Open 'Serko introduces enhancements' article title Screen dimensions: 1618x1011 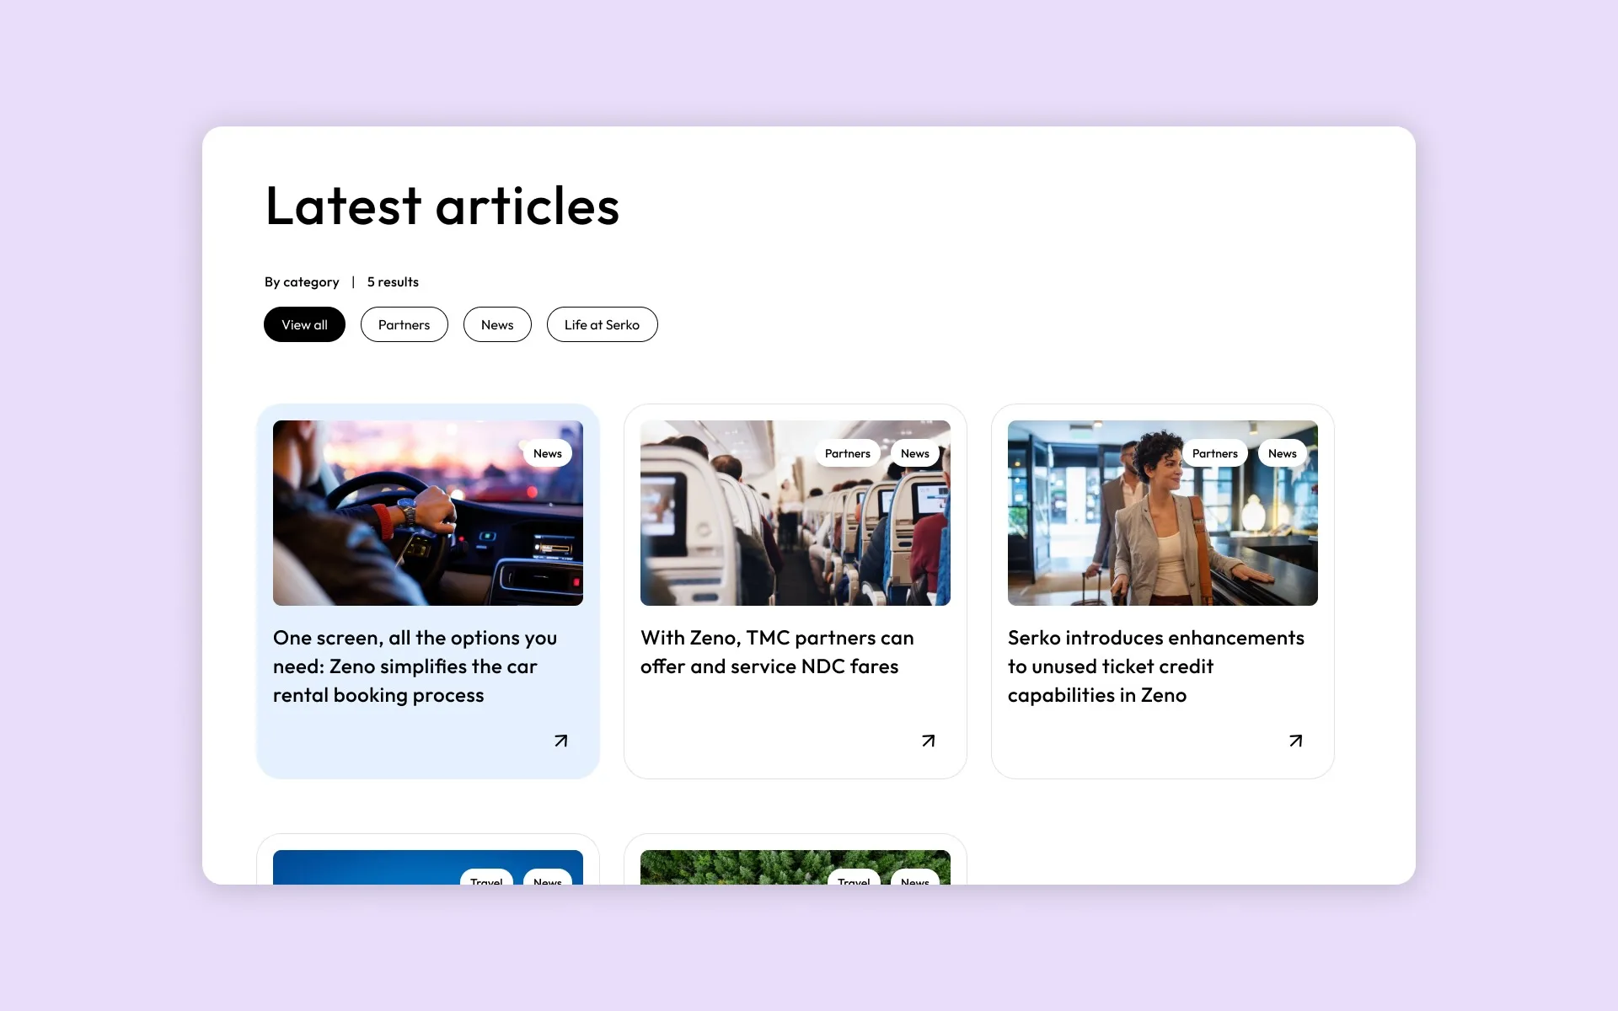coord(1155,666)
